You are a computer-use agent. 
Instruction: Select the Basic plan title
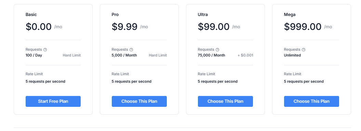(x=31, y=14)
